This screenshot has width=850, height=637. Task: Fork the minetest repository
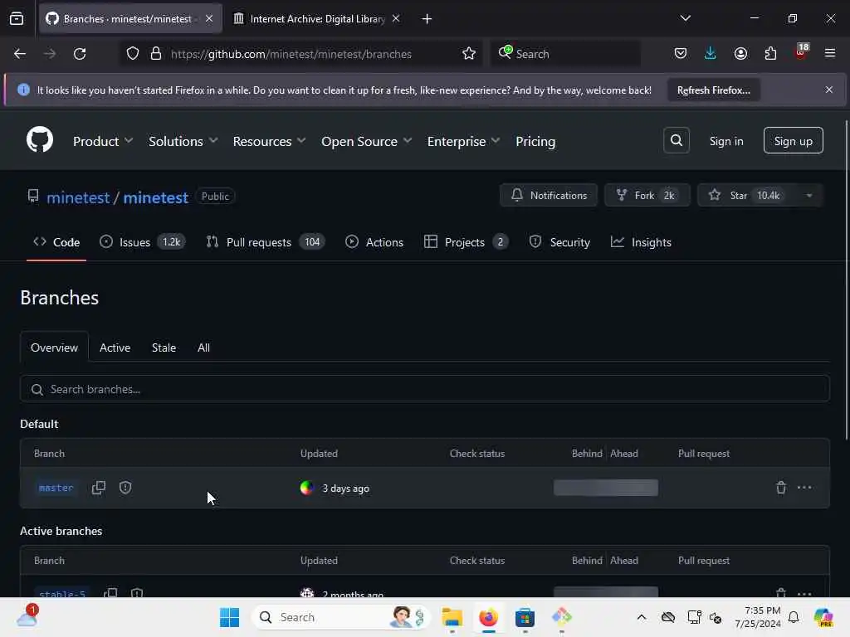647,196
